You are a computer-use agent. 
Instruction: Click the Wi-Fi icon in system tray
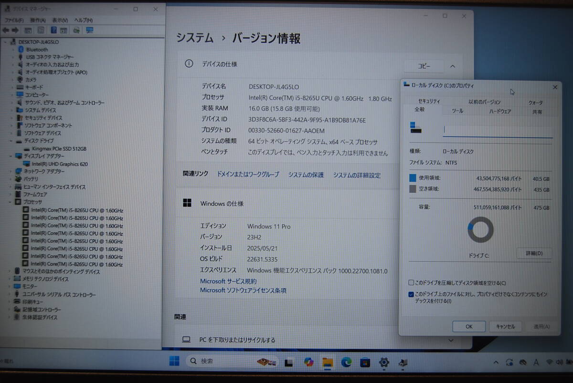coord(550,363)
